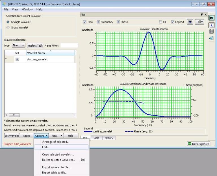Sort by Wavelet Name column header
Screen dimensions: 217x176
pyautogui.click(x=50, y=53)
